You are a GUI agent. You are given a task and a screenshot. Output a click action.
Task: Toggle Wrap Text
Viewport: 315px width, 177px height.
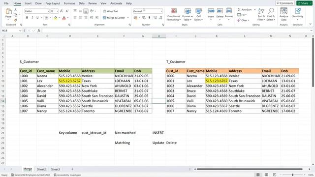[x=110, y=11]
